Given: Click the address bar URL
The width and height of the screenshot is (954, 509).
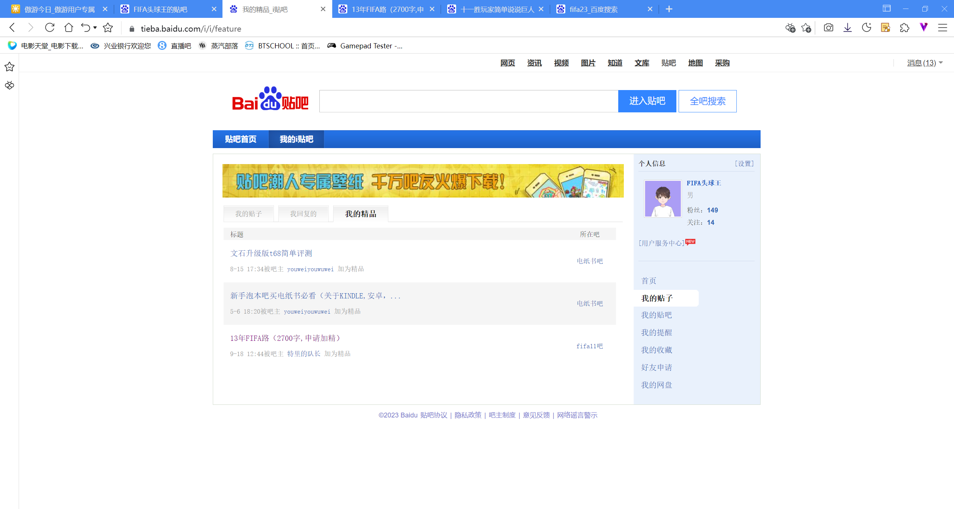Looking at the screenshot, I should [191, 29].
